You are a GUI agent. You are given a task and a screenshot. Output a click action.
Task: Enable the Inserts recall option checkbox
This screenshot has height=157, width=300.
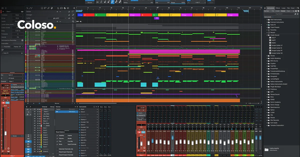tap(66, 135)
